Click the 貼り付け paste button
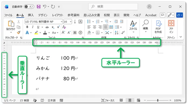 pos(11,27)
